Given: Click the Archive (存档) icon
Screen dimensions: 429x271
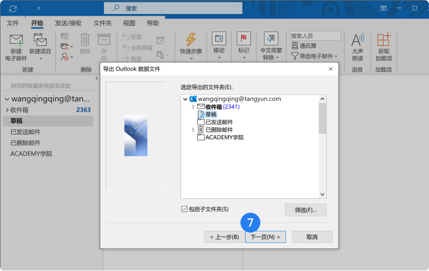Looking at the screenshot, I should tap(104, 40).
